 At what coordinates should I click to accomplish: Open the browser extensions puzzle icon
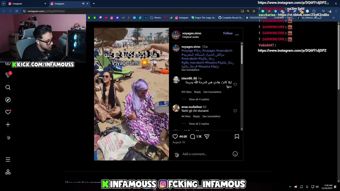[x=314, y=11]
